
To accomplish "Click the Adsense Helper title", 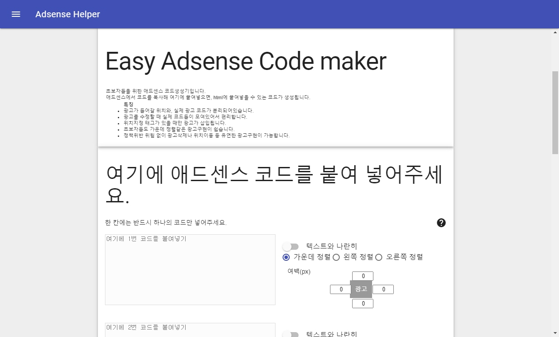I will pos(68,14).
